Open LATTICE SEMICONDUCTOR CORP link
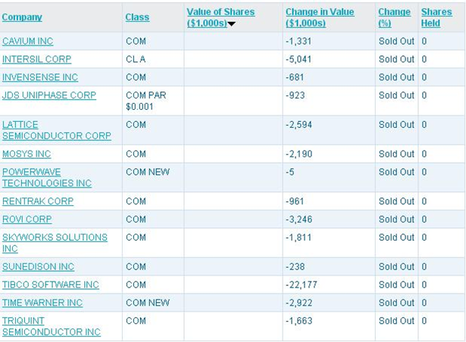 point(57,130)
